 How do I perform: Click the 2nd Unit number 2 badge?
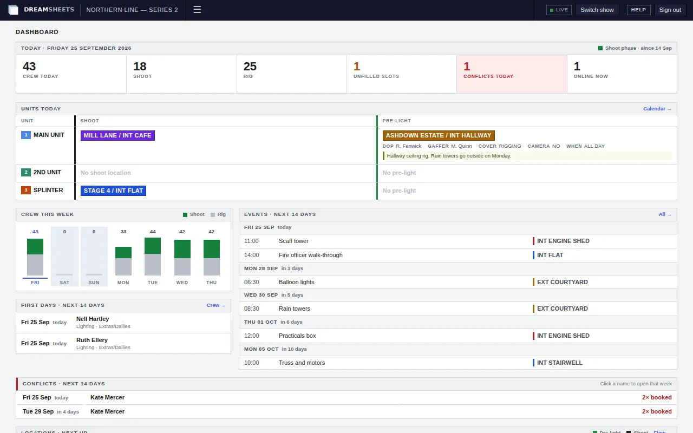pyautogui.click(x=26, y=173)
